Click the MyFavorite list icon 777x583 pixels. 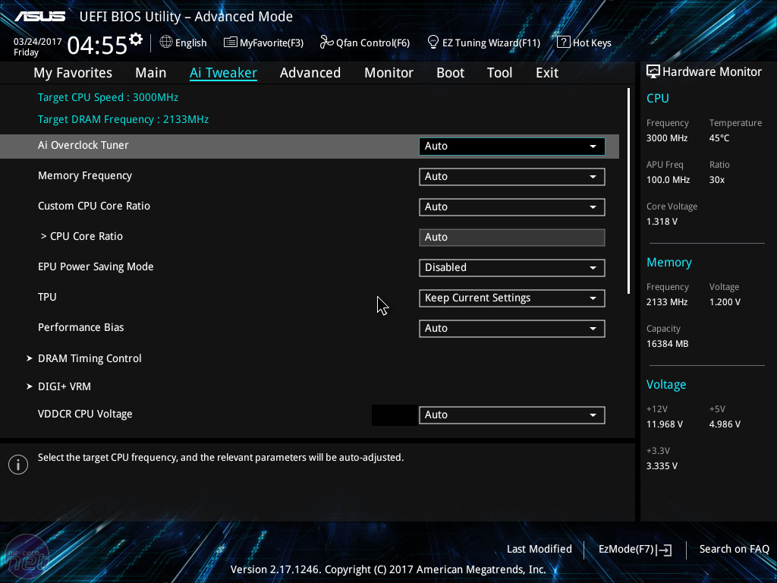pyautogui.click(x=231, y=43)
